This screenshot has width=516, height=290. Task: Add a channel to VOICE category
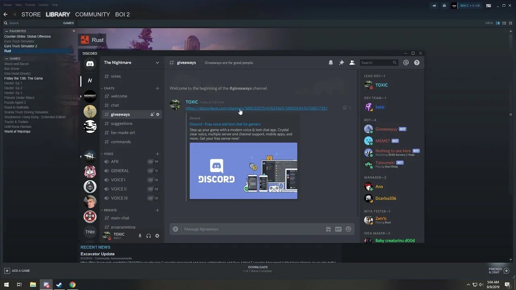coord(157,154)
